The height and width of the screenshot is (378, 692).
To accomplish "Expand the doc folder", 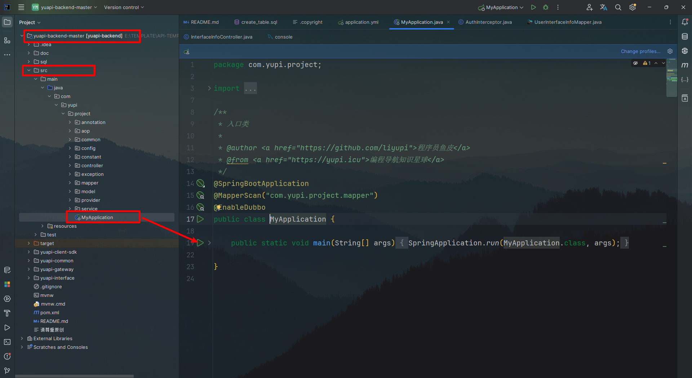I will tap(29, 53).
